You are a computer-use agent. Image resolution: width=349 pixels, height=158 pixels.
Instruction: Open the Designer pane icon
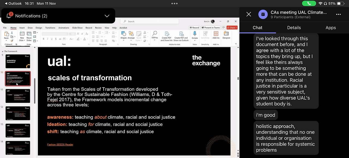point(226,33)
